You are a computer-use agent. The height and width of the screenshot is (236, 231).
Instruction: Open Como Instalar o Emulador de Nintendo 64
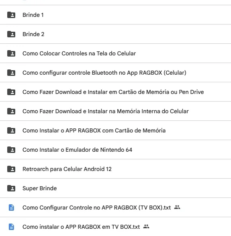77,150
